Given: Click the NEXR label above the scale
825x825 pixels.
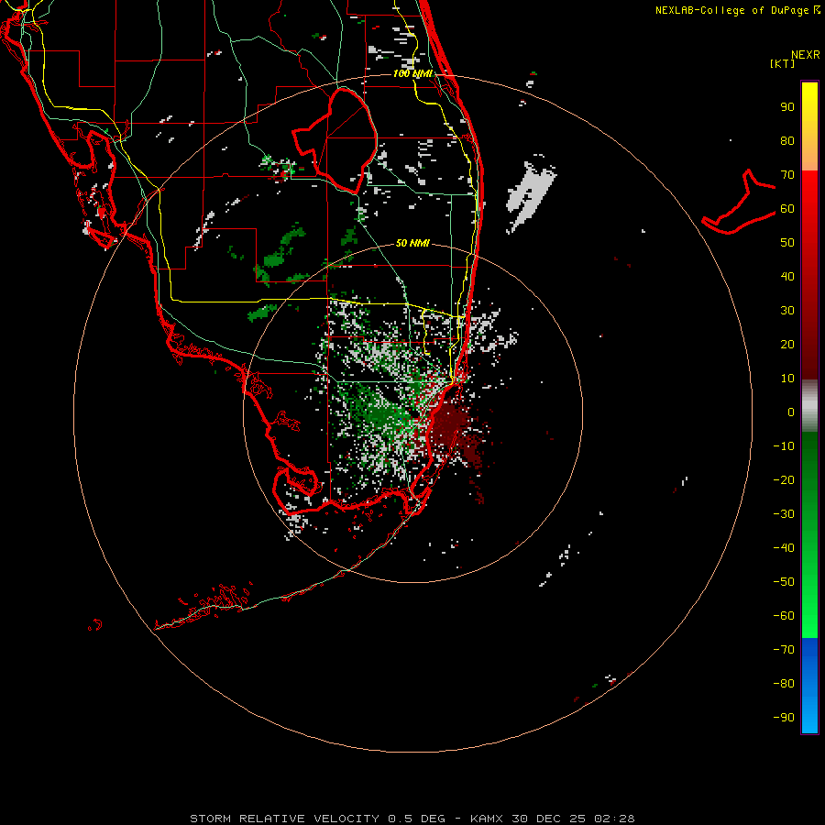Looking at the screenshot, I should (806, 55).
